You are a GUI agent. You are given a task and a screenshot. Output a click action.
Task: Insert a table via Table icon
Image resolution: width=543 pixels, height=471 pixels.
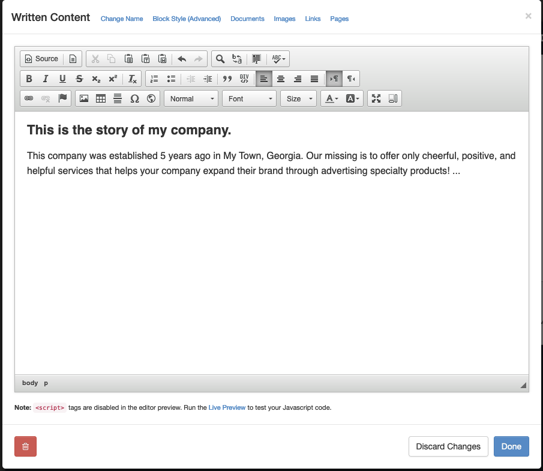[x=101, y=99]
